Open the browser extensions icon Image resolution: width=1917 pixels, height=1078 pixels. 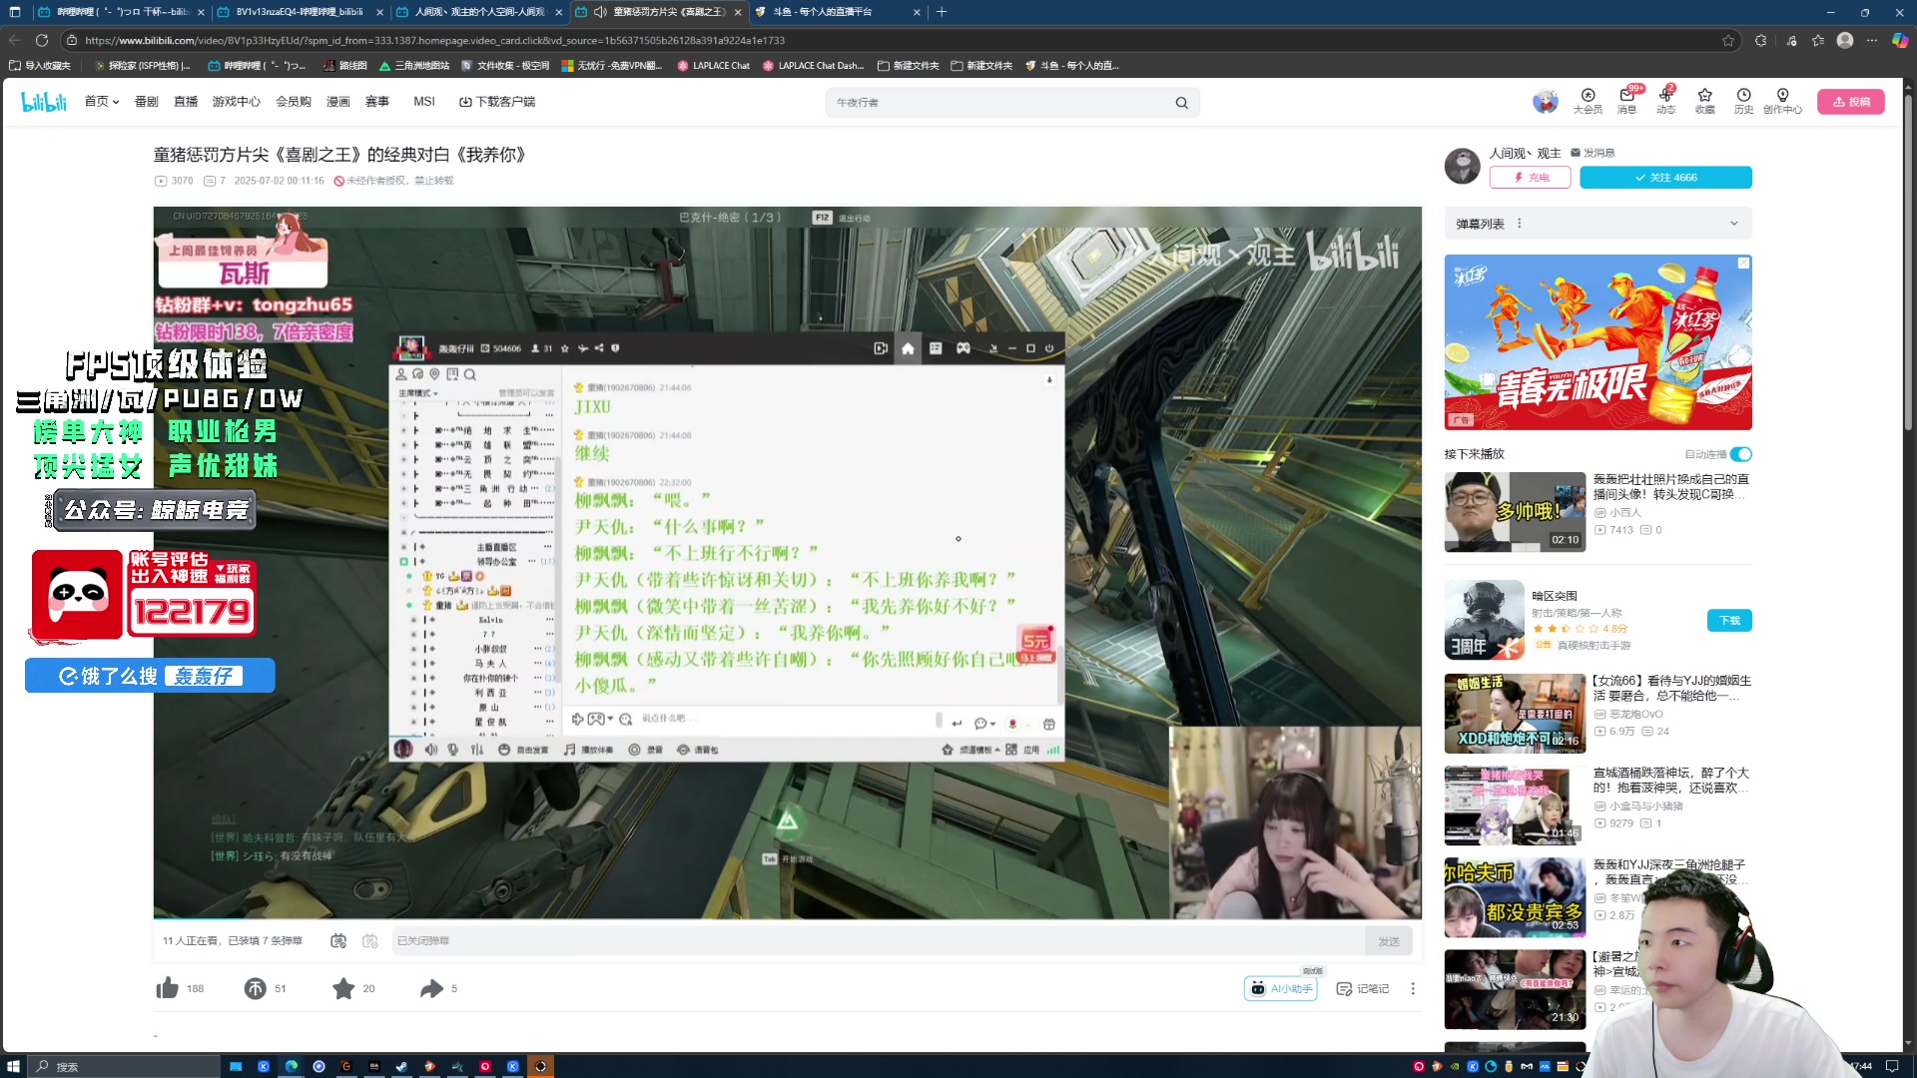pos(1760,40)
